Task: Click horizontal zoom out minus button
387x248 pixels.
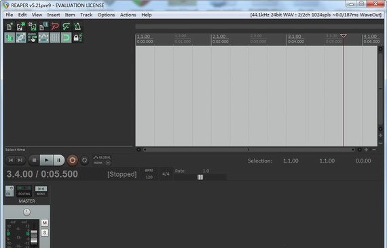Action: coord(374,150)
